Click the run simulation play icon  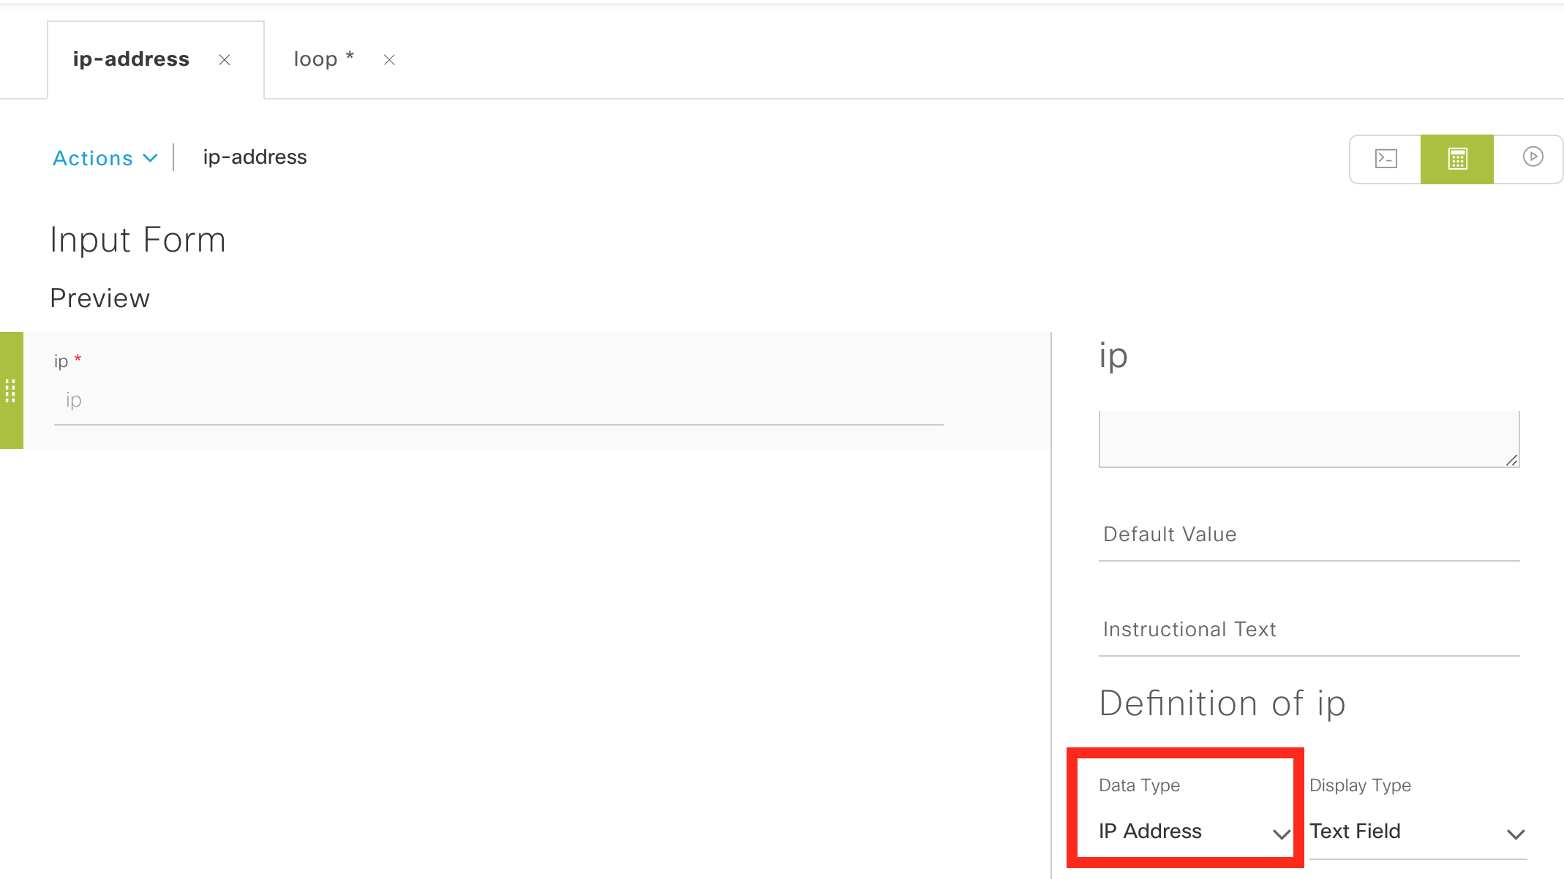(x=1533, y=157)
